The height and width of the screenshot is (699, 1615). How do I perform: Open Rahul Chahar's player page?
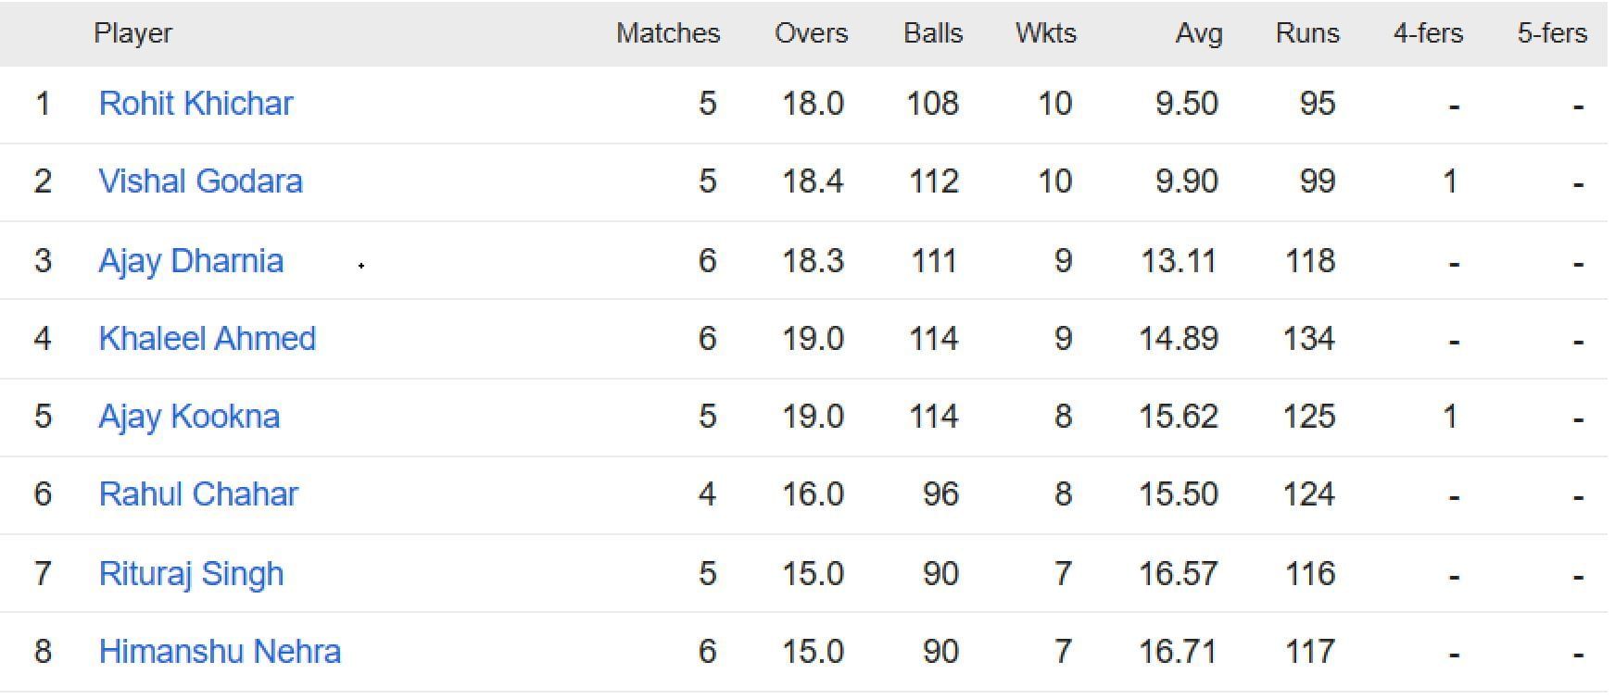tap(198, 494)
